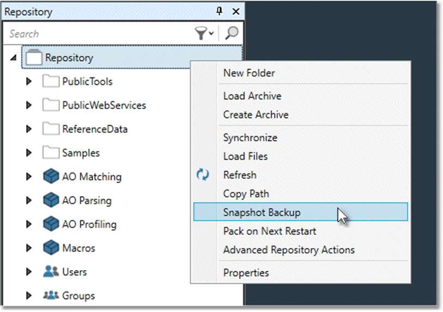Select Snapshot Backup from context menu

[x=262, y=212]
